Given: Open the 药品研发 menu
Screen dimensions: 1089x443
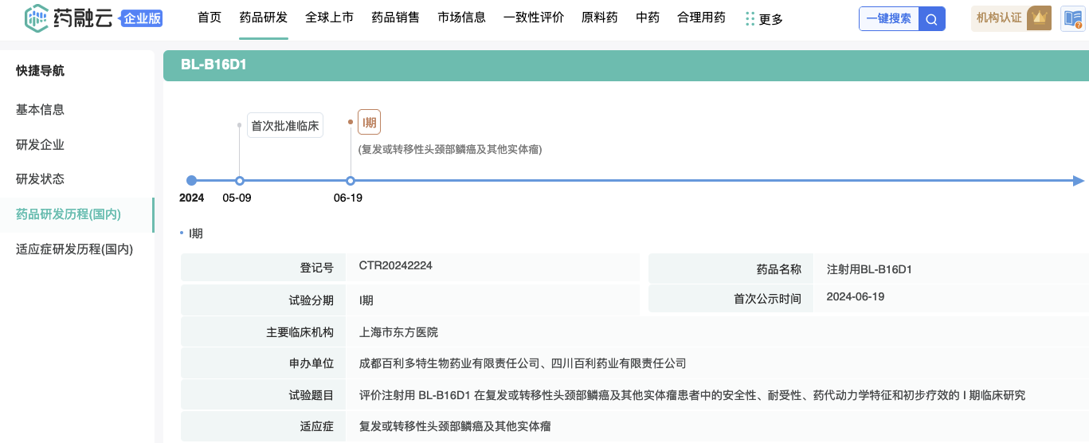Looking at the screenshot, I should pyautogui.click(x=263, y=18).
